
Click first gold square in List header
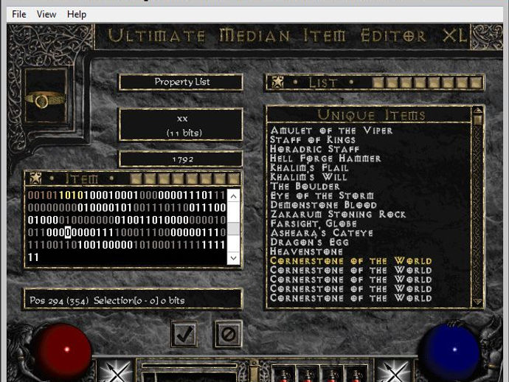[x=378, y=83]
